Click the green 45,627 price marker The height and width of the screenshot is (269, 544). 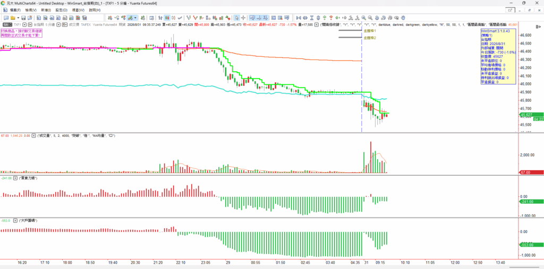coord(526,115)
